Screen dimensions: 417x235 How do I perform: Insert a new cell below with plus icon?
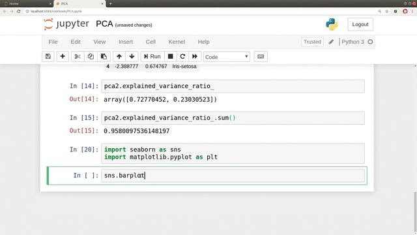pyautogui.click(x=63, y=57)
